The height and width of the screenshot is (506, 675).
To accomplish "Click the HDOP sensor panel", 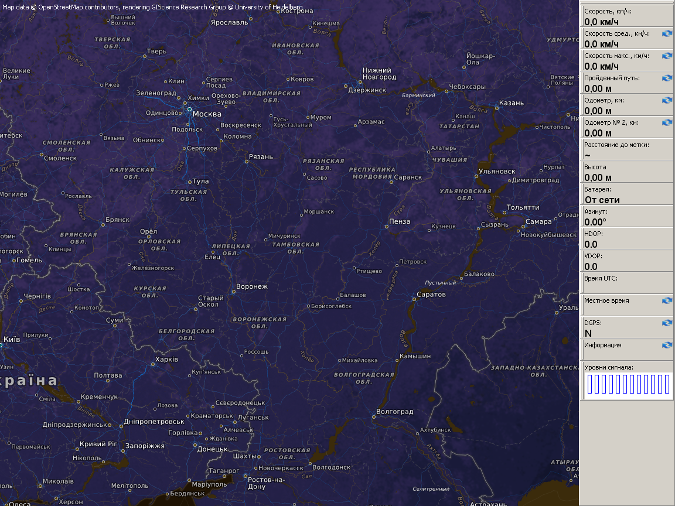I will [626, 239].
